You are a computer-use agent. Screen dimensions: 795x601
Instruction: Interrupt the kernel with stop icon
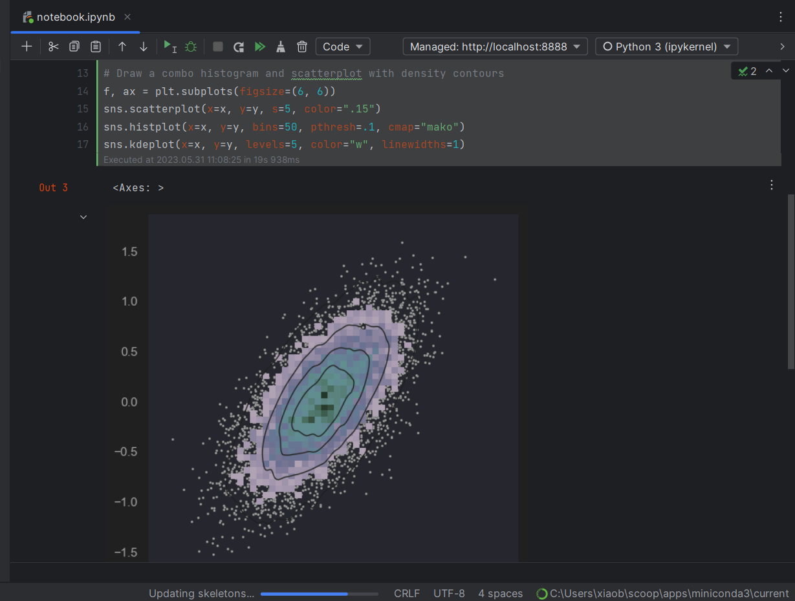pyautogui.click(x=218, y=47)
